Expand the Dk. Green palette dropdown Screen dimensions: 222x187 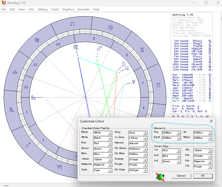click(x=145, y=149)
